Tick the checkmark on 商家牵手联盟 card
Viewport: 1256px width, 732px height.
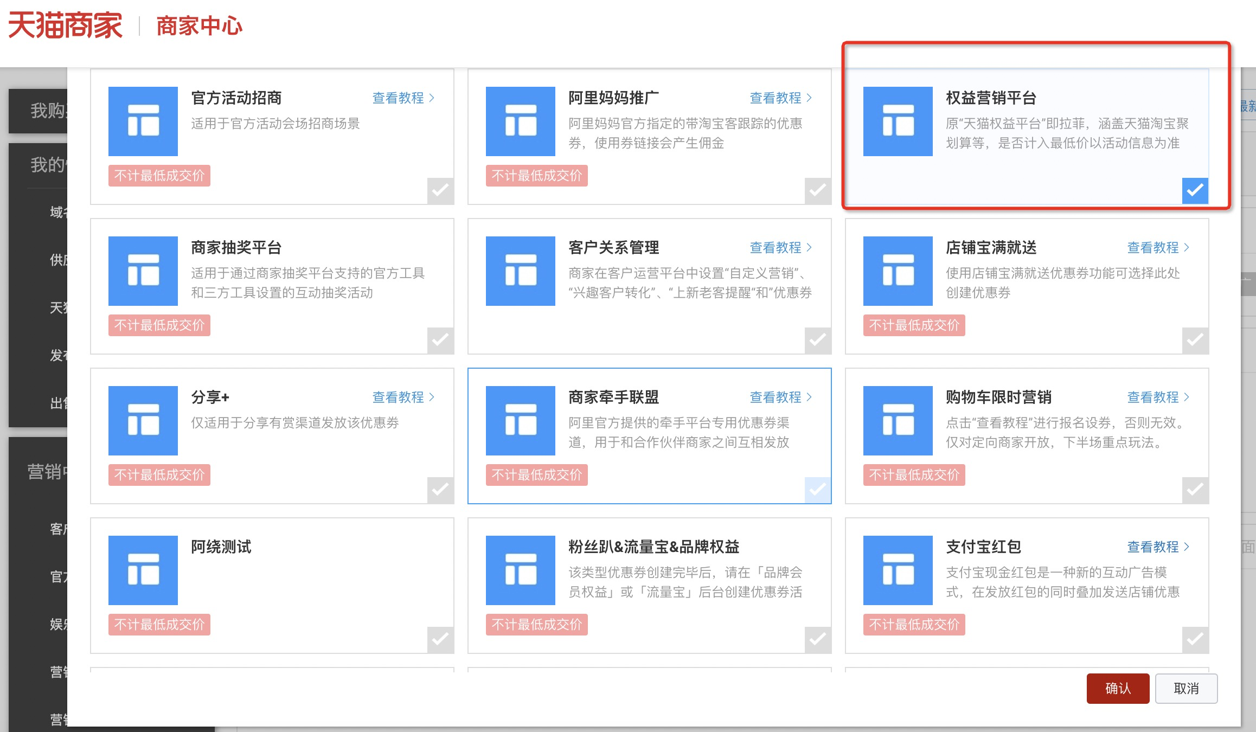(818, 490)
